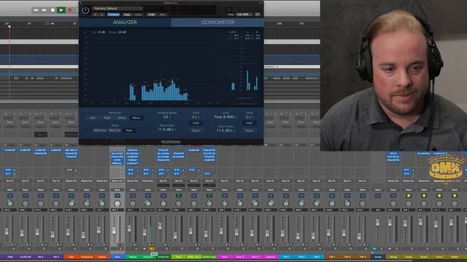
Task: Open the analyzer Peak 2 s dropdown
Action: pos(196,117)
